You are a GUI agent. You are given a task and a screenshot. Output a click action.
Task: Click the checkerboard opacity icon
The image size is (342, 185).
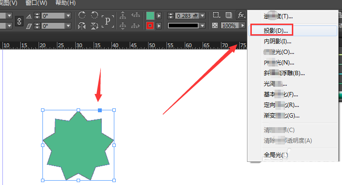pyautogui.click(x=215, y=26)
